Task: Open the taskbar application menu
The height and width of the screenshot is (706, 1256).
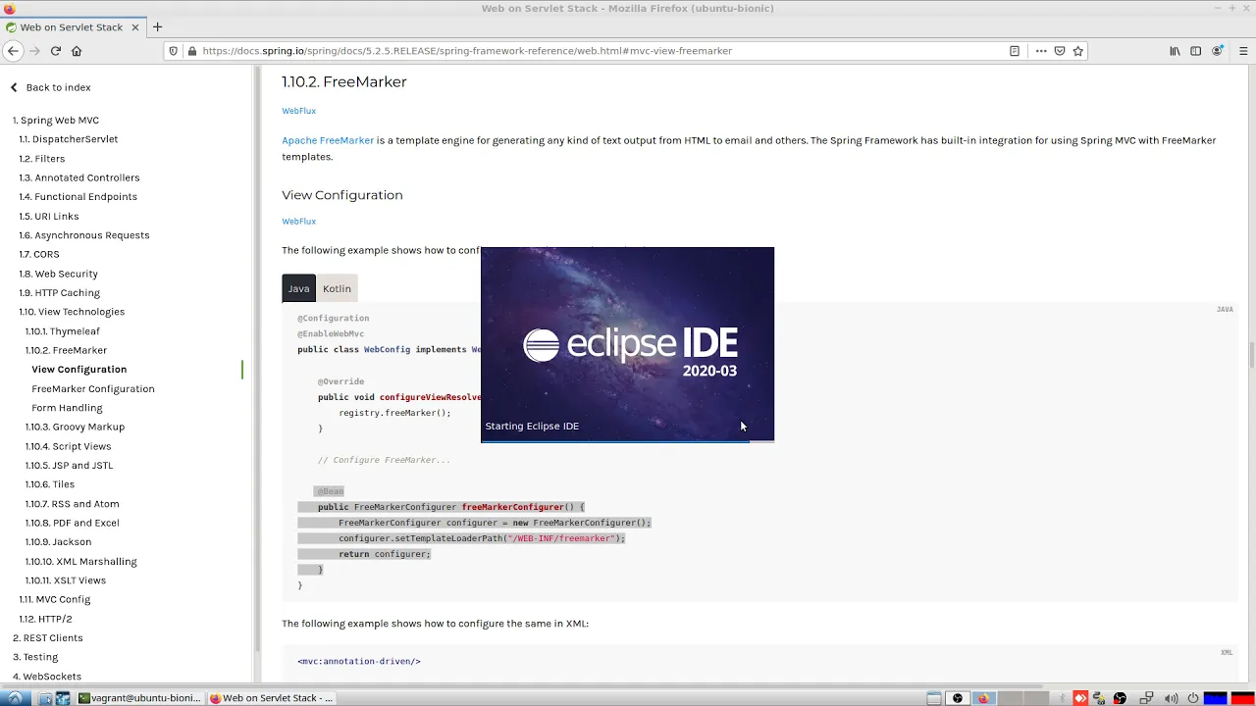Action: point(14,698)
